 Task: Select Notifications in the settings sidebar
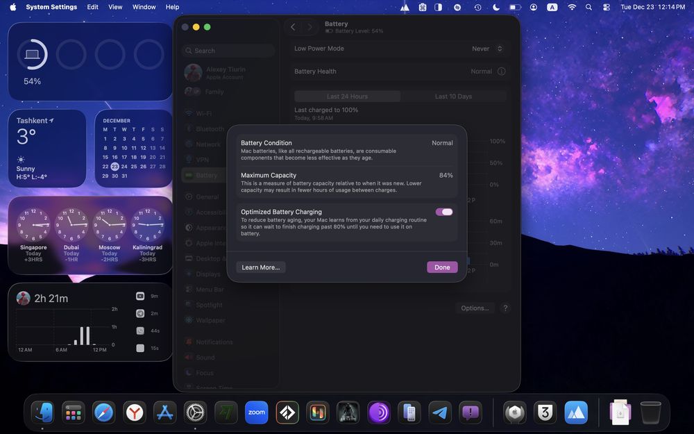[229, 342]
